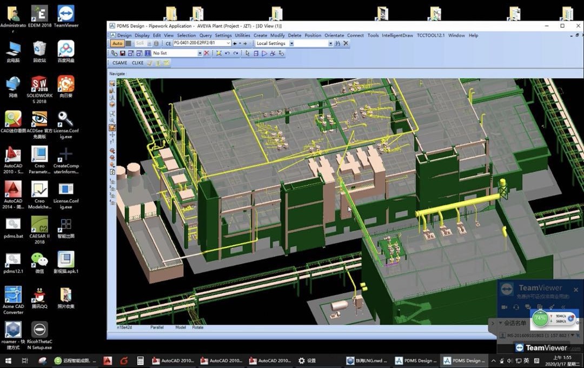This screenshot has width=584, height=368.
Task: Select the cursor pointer pick tool
Action: point(248,54)
